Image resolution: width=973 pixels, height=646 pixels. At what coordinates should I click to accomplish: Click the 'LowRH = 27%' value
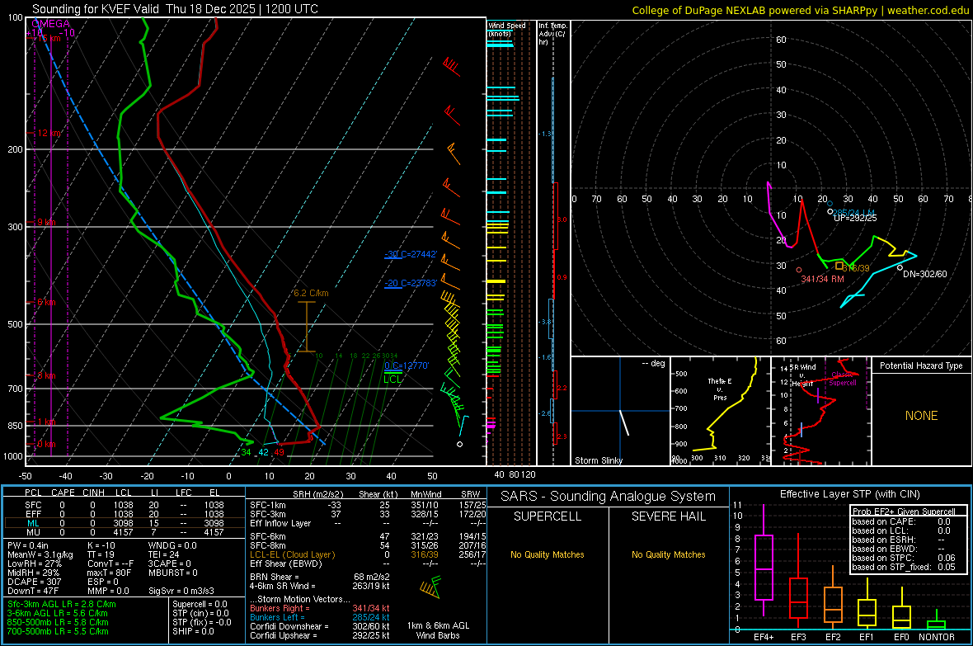[x=35, y=564]
